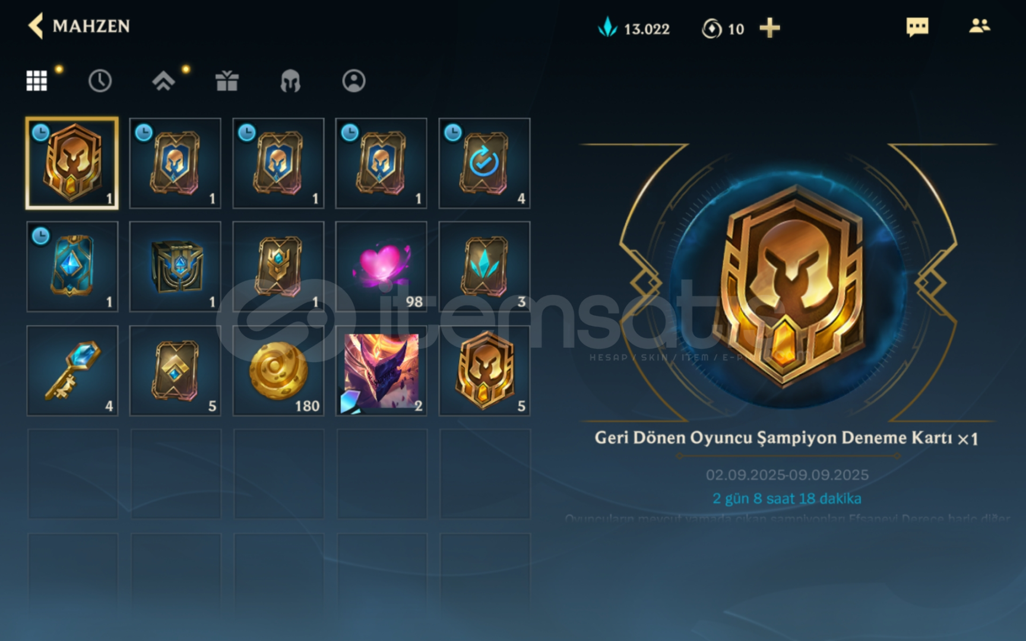This screenshot has height=641, width=1026.
Task: Click the blue motes currency 13.022
Action: pyautogui.click(x=634, y=28)
